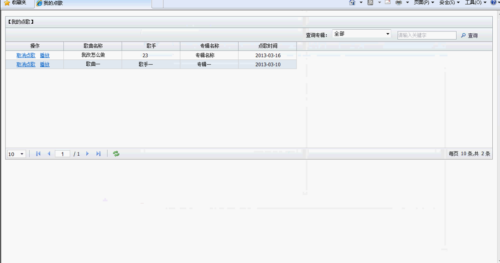This screenshot has height=263, width=500.
Task: Expand the print dropdown arrow
Action: [x=407, y=3]
